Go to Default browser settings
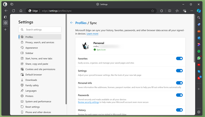Image resolution: width=205 pixels, height=117 pixels. 40,75
